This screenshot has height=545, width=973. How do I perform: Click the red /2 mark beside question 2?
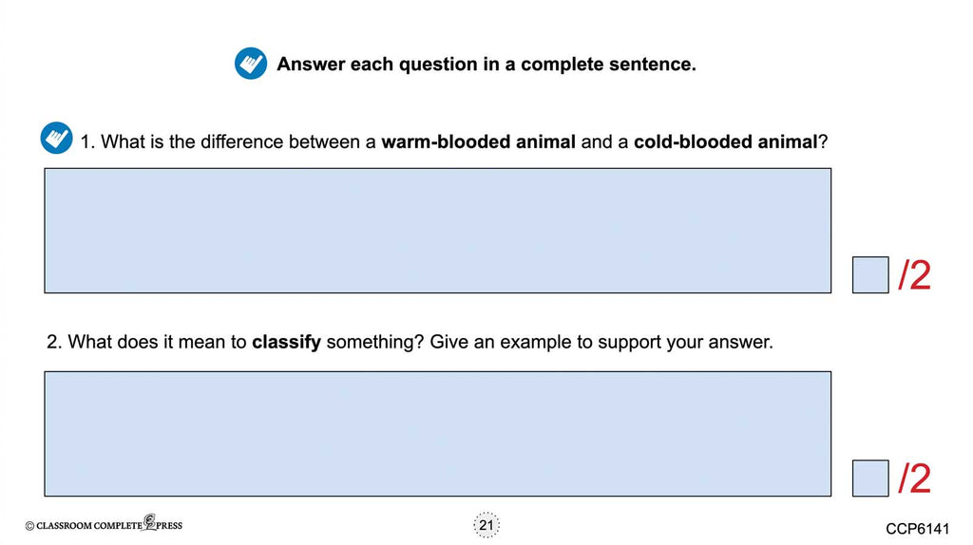point(915,479)
